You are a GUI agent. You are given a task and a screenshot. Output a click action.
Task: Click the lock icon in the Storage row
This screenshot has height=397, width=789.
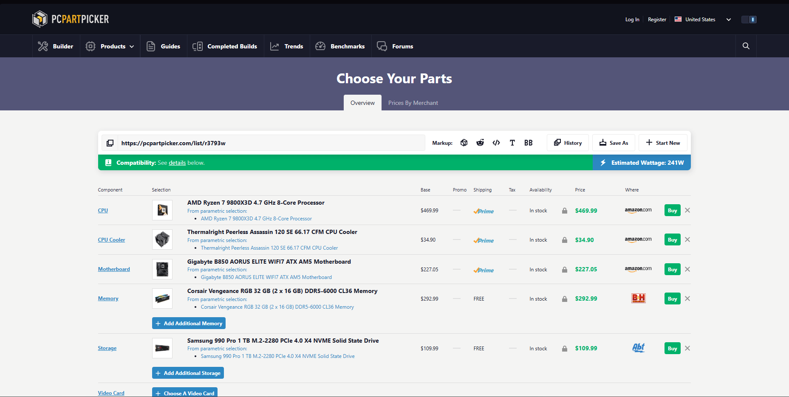[565, 349]
